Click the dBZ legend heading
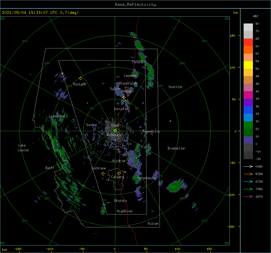This screenshot has width=271, height=253. [x=255, y=16]
